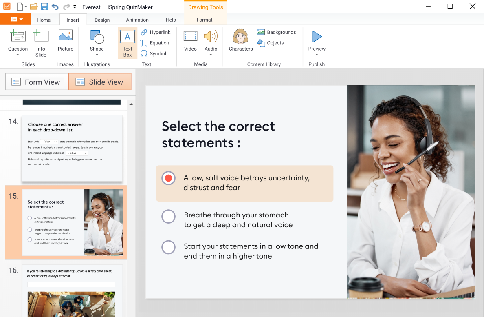This screenshot has height=317, width=484.
Task: Insert a Hyperlink
Action: [x=156, y=32]
